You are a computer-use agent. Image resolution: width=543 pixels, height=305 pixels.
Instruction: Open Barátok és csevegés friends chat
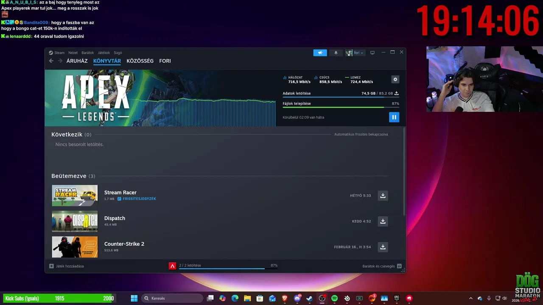pos(382,266)
